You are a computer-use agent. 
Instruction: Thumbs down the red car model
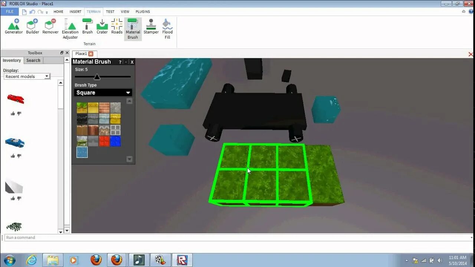point(19,113)
